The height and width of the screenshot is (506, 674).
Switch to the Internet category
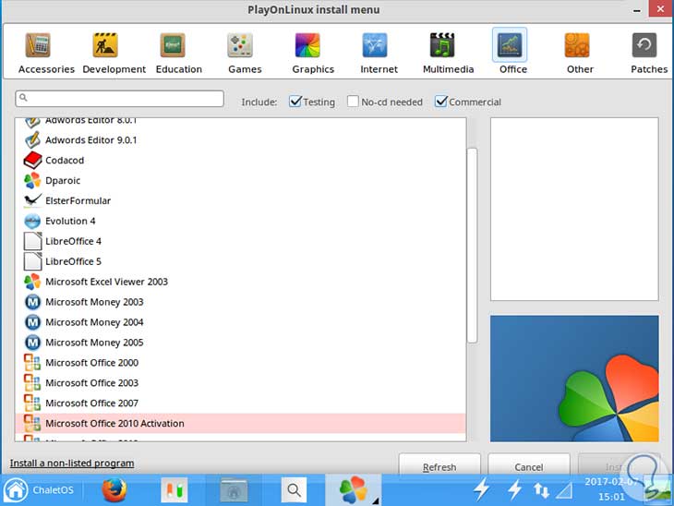coord(379,54)
